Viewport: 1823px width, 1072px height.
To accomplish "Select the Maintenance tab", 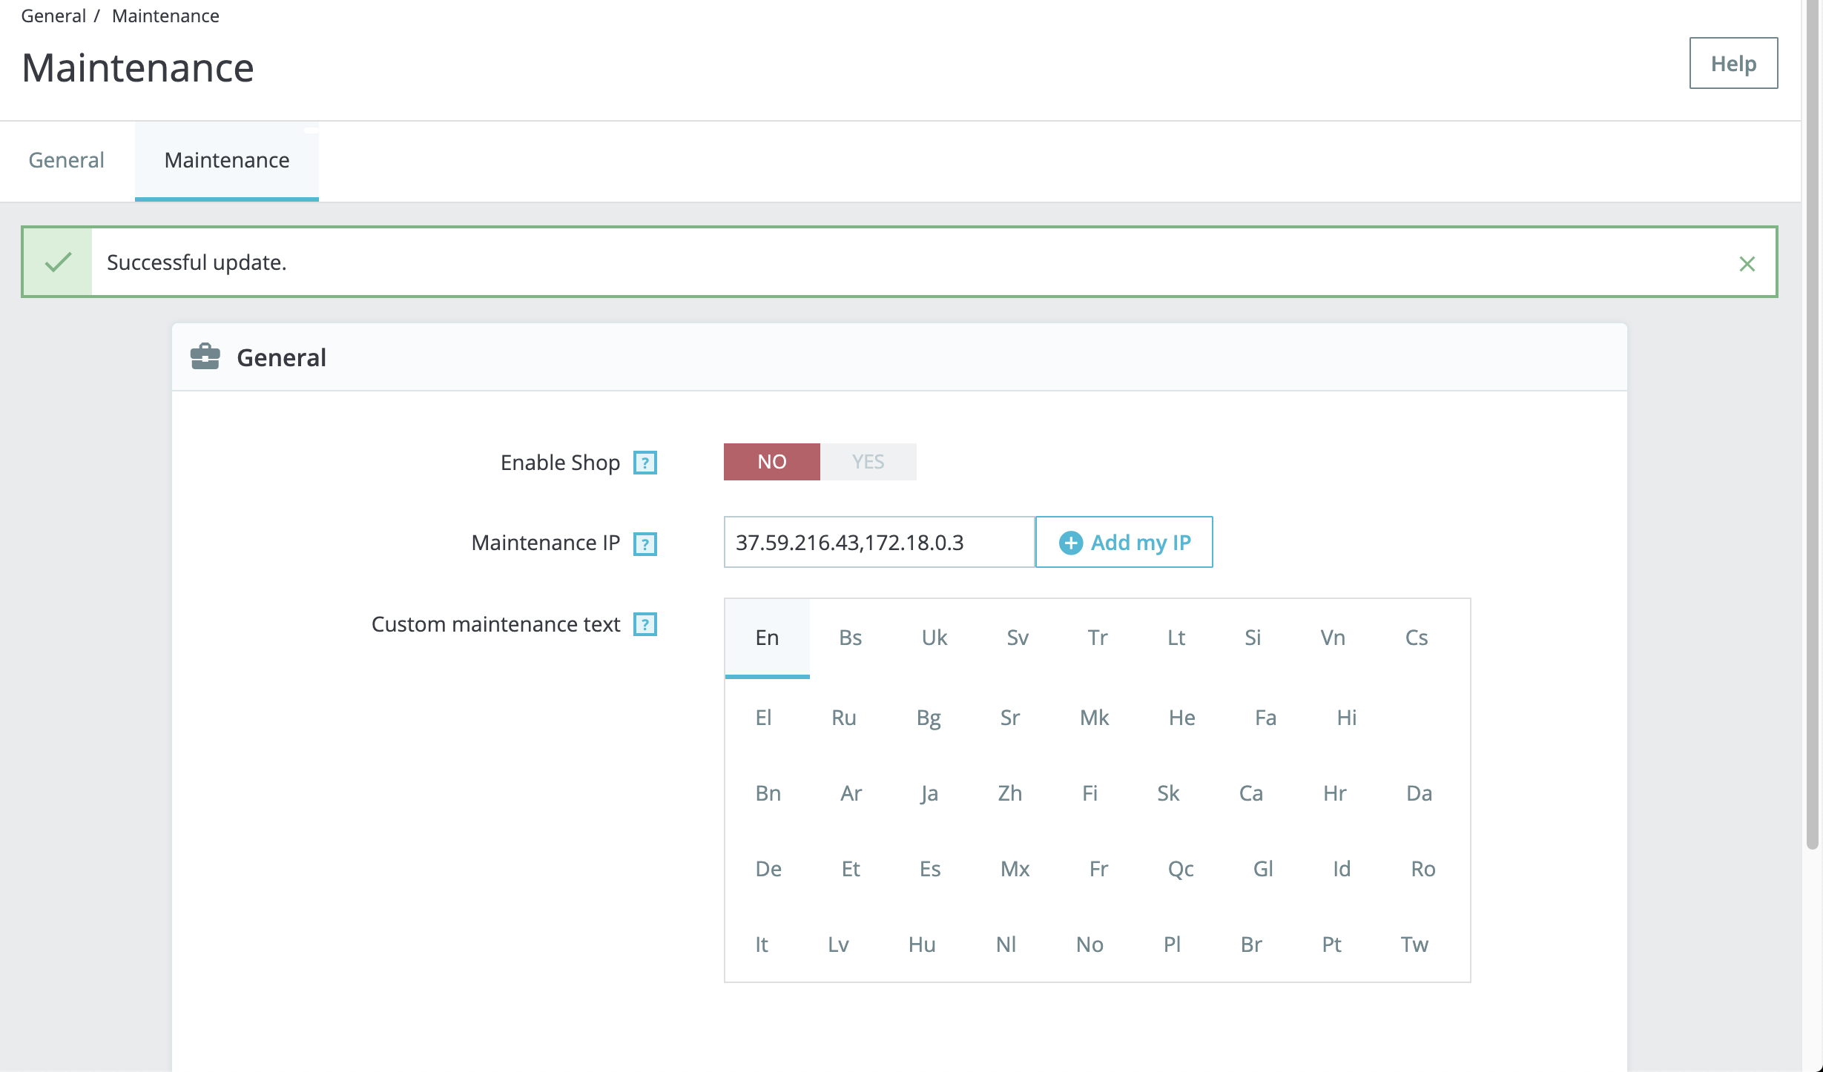I will click(226, 160).
